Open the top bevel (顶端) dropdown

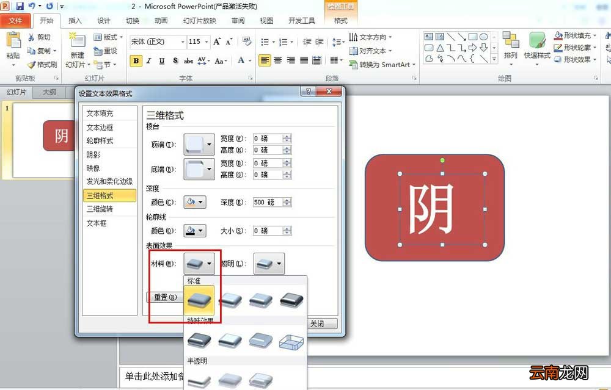pos(209,145)
